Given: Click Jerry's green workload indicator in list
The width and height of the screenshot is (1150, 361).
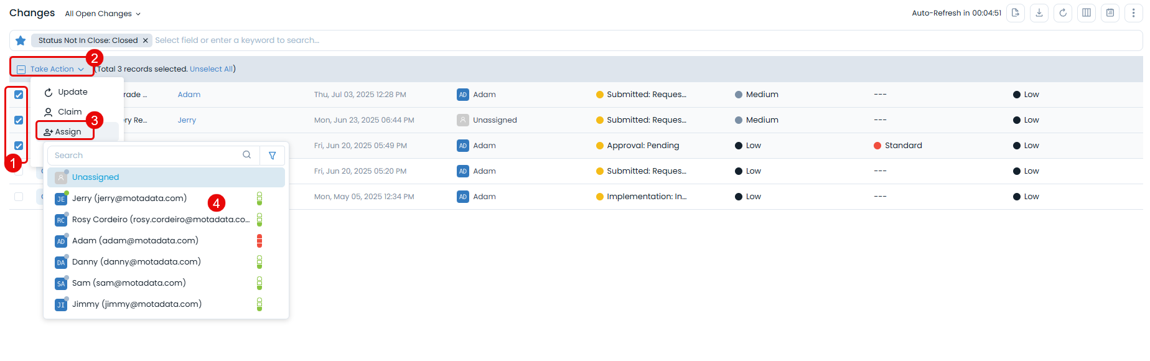Looking at the screenshot, I should (259, 199).
